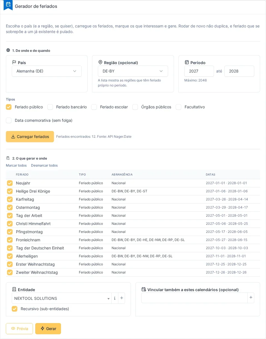The image size is (266, 339).
Task: Uncheck Tag der Deutschen Einheit
Action: pyautogui.click(x=10, y=248)
